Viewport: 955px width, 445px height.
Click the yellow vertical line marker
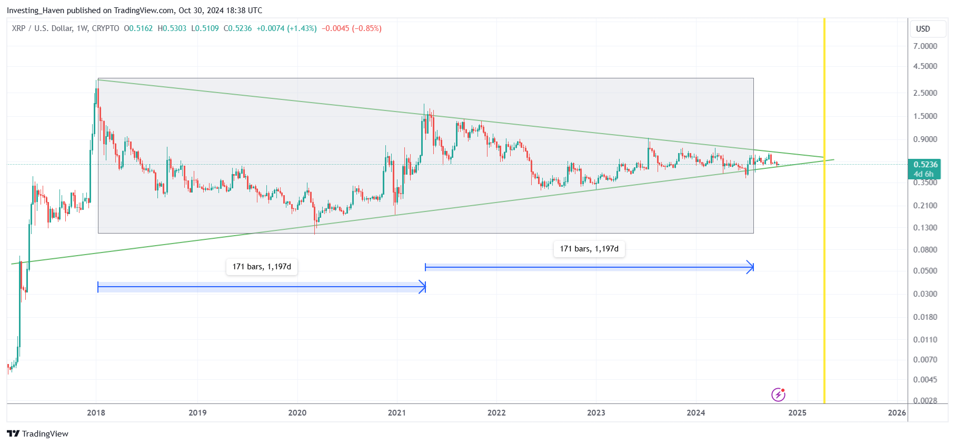[824, 210]
